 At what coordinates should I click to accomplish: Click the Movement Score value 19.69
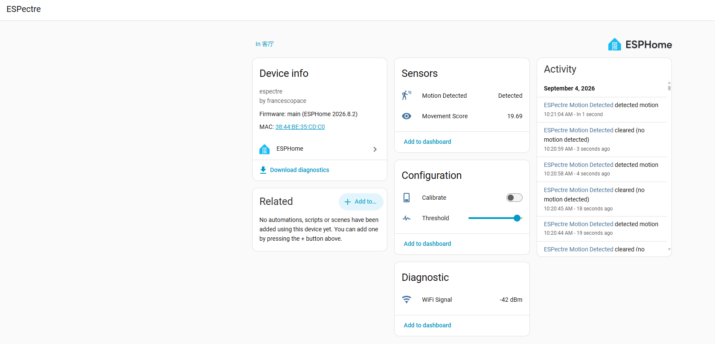[x=514, y=116]
